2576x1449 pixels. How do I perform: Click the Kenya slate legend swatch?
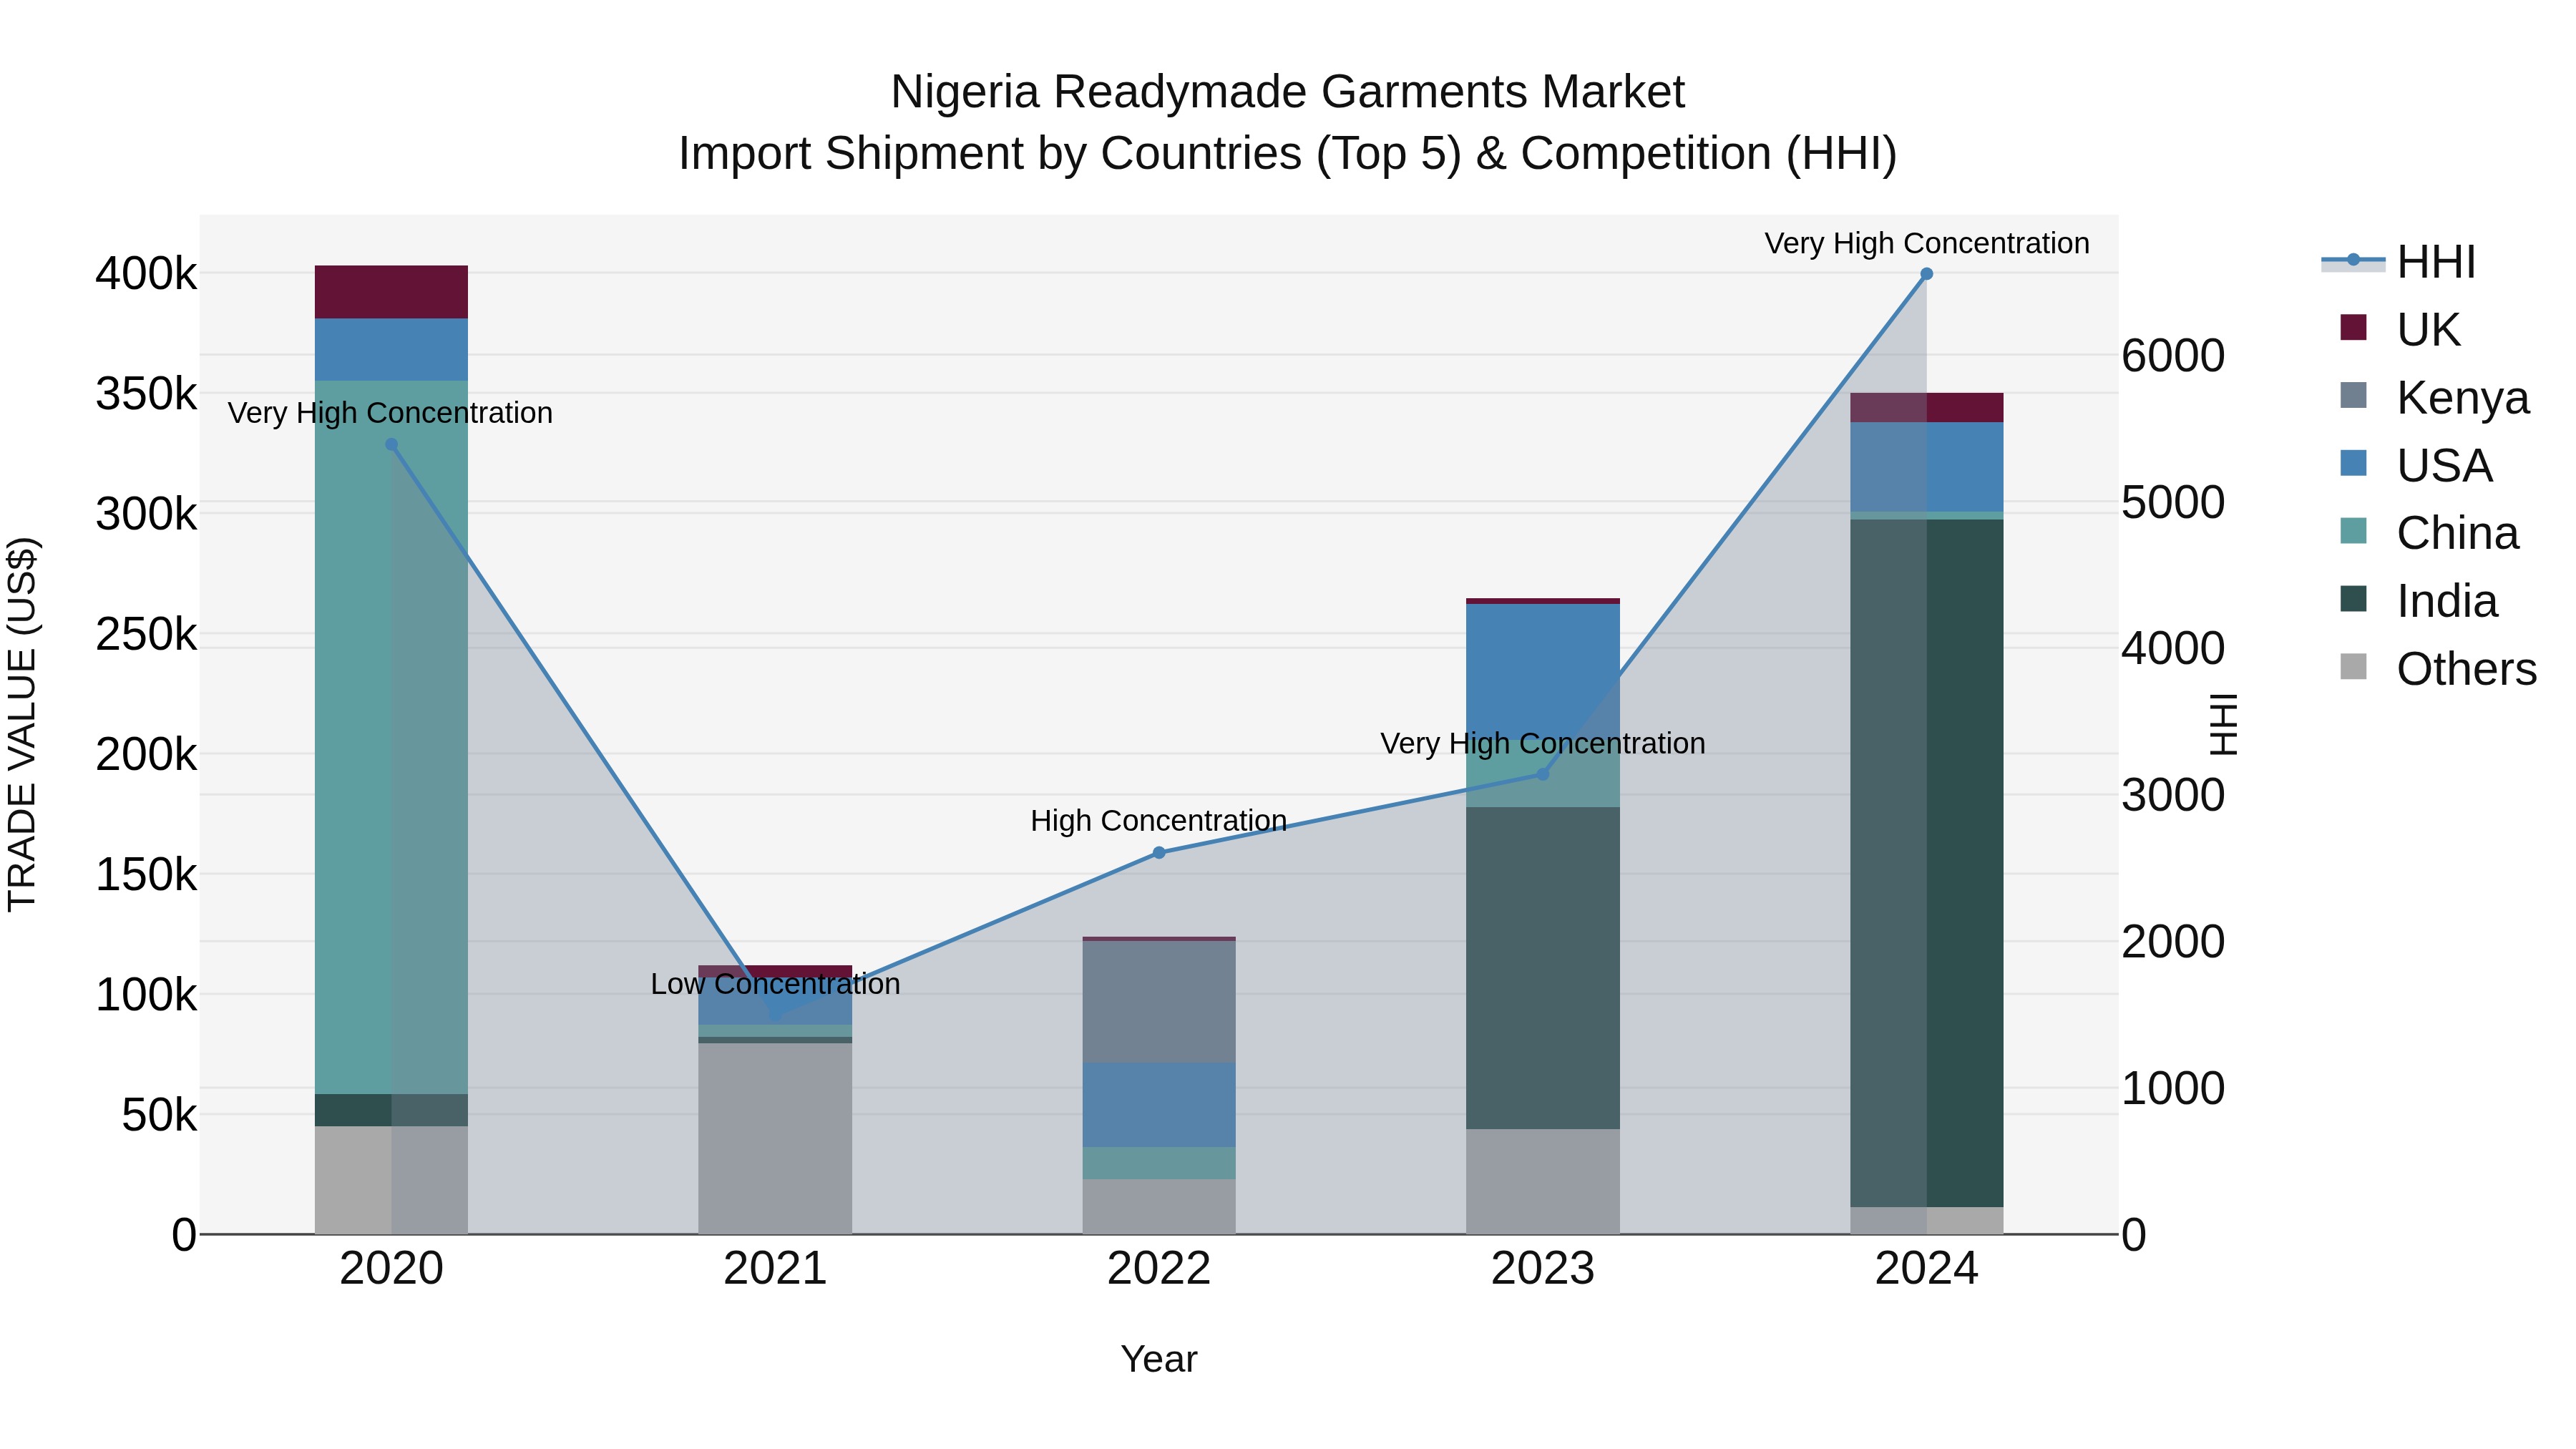[2354, 395]
